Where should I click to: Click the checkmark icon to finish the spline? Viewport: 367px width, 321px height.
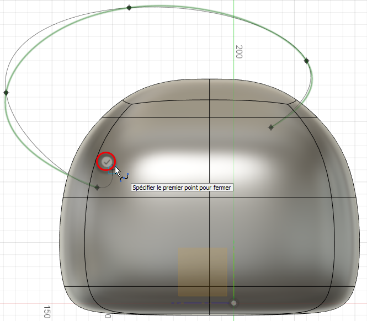107,162
